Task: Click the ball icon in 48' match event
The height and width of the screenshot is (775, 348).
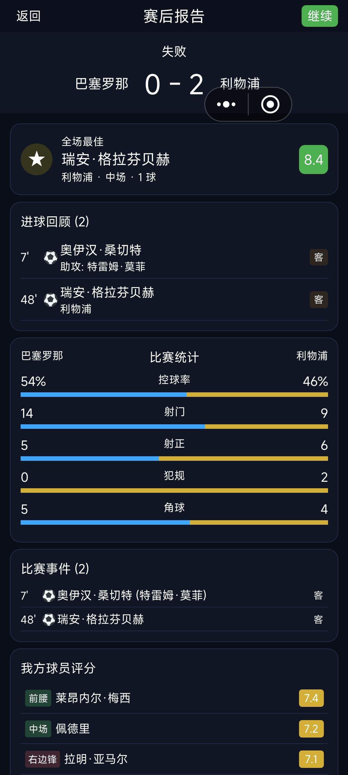Action: click(49, 619)
